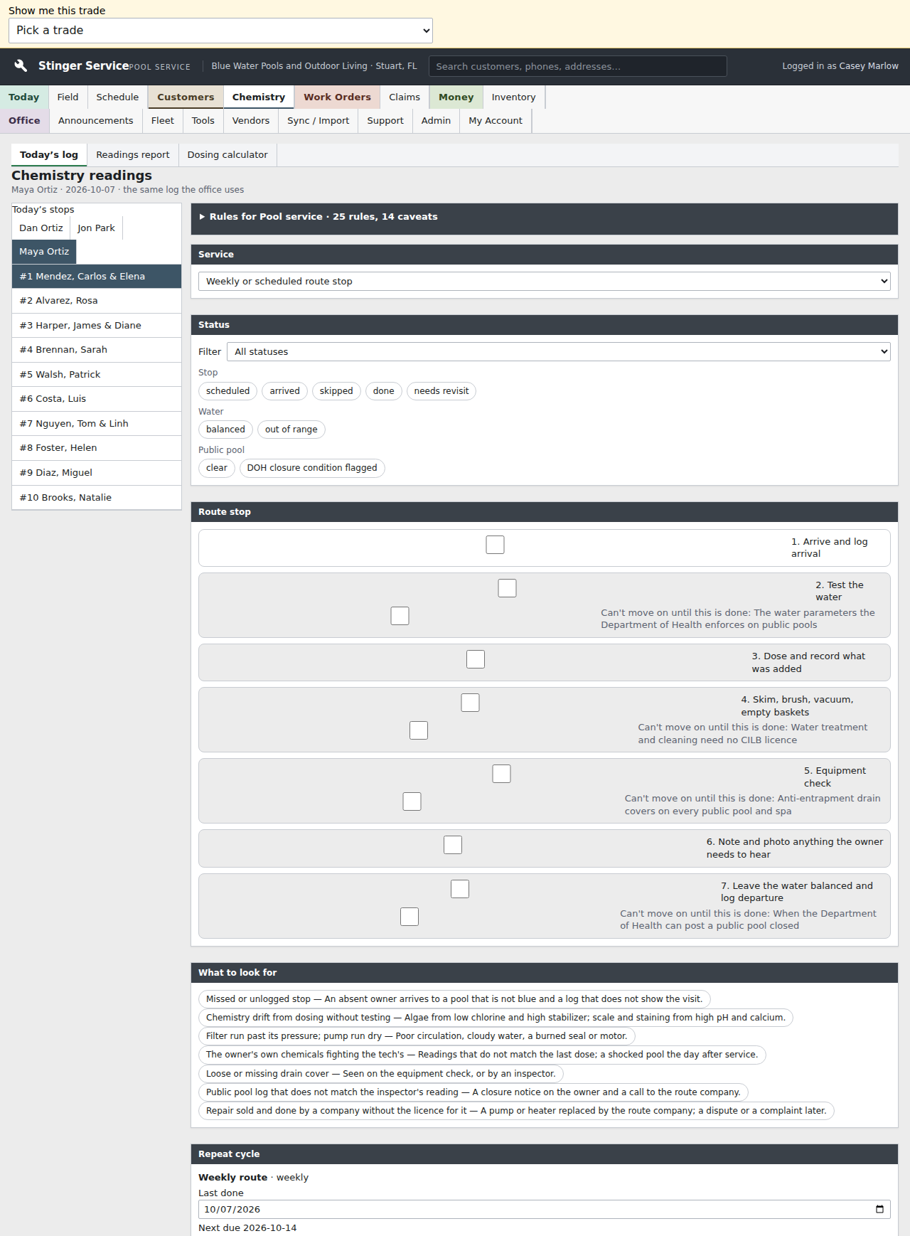The width and height of the screenshot is (910, 1236).
Task: Open the Sync / Import tab
Action: click(318, 121)
